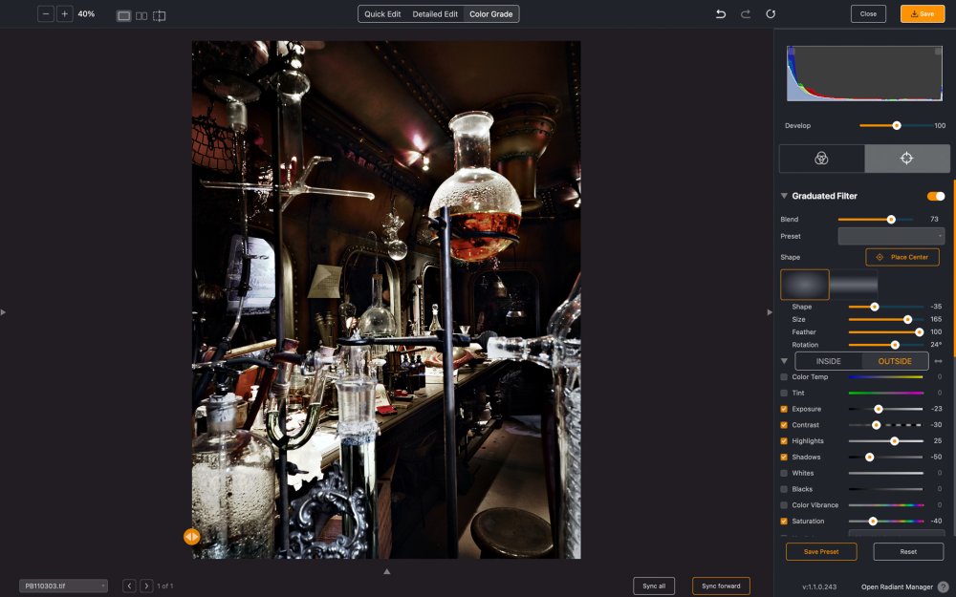Enable the Color Temp checkbox
This screenshot has height=597, width=956.
pos(784,377)
